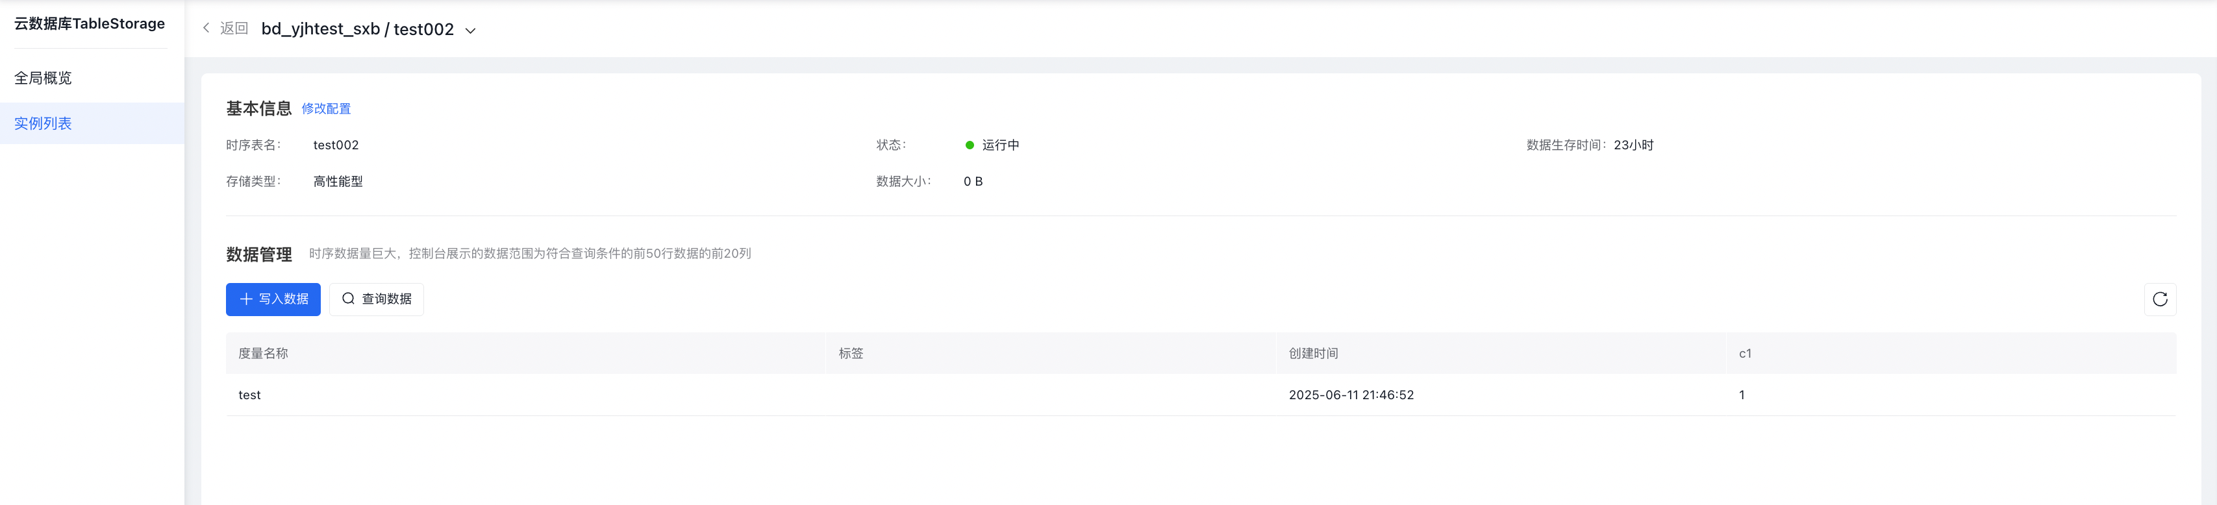Click the plus icon in 写入数据 button
The height and width of the screenshot is (505, 2217).
coord(246,299)
